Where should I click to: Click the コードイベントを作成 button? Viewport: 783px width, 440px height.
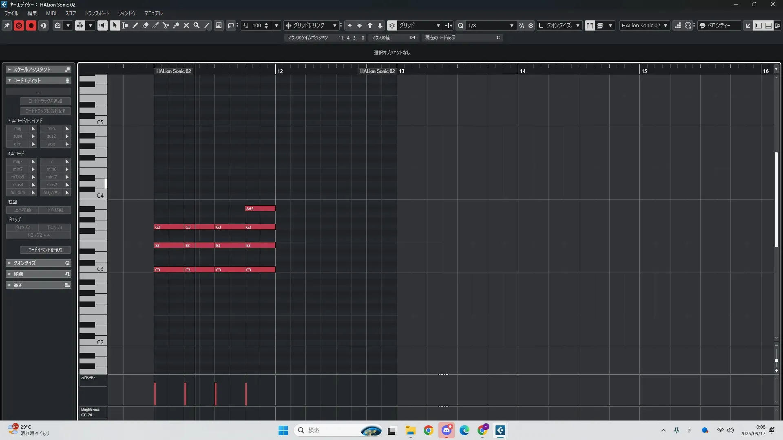point(45,250)
